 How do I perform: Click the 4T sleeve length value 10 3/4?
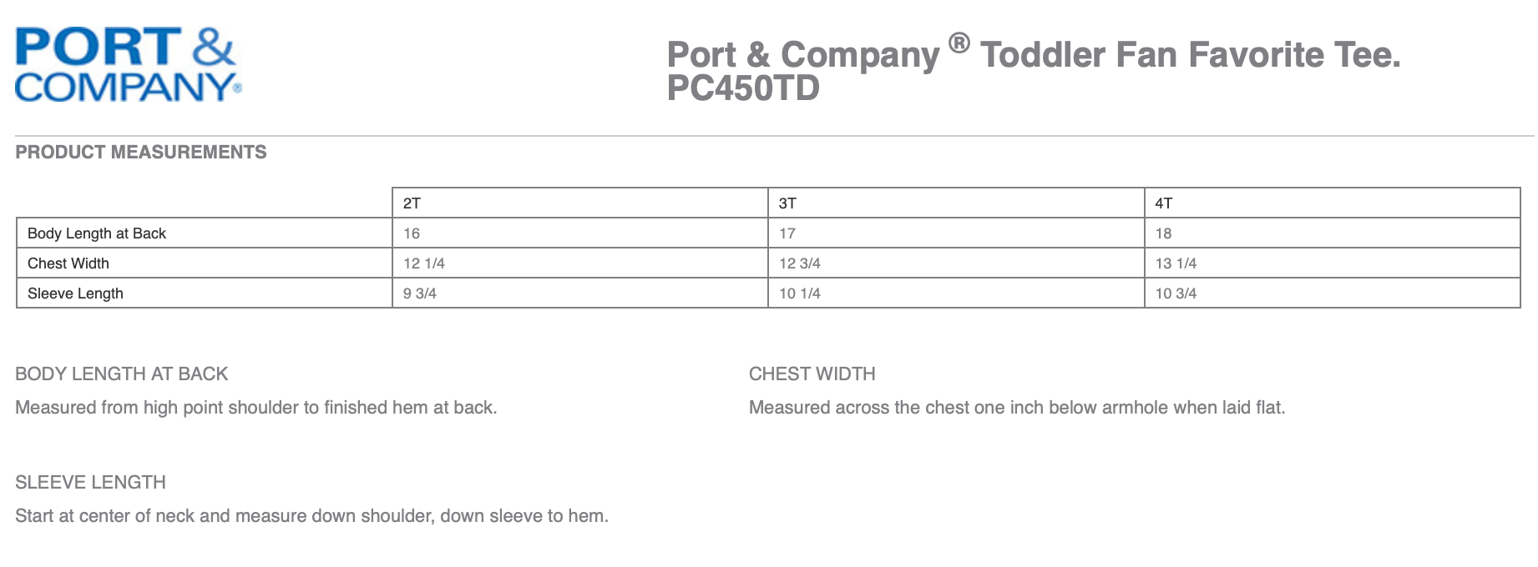pos(1176,294)
